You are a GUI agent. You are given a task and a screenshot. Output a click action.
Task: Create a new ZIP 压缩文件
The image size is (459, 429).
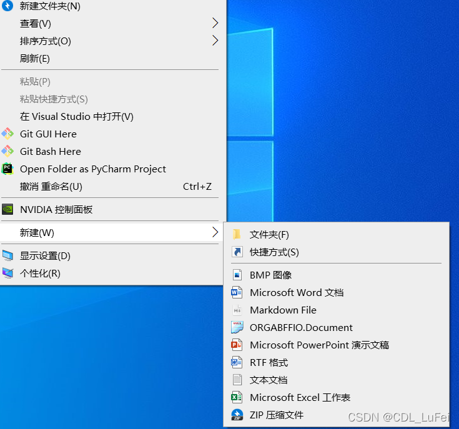[x=336, y=415]
